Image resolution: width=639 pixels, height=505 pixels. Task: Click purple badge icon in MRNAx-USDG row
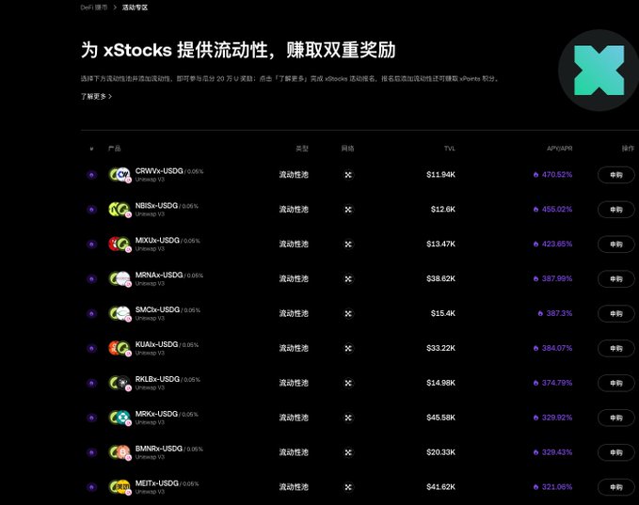(x=91, y=278)
